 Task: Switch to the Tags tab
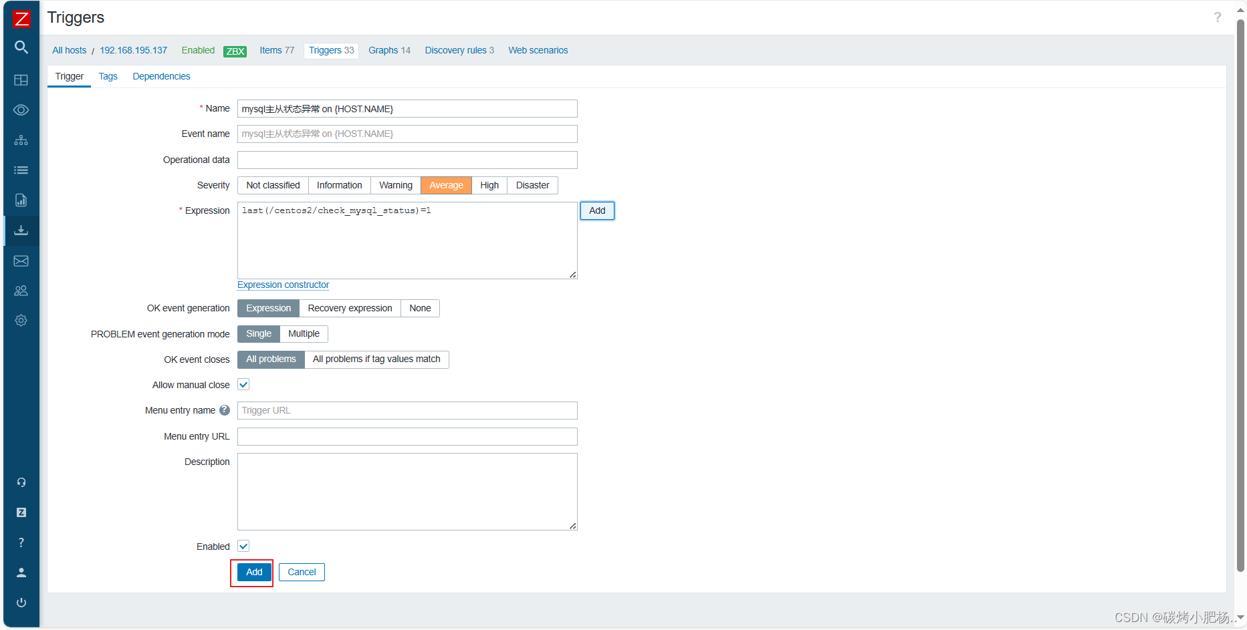click(108, 77)
